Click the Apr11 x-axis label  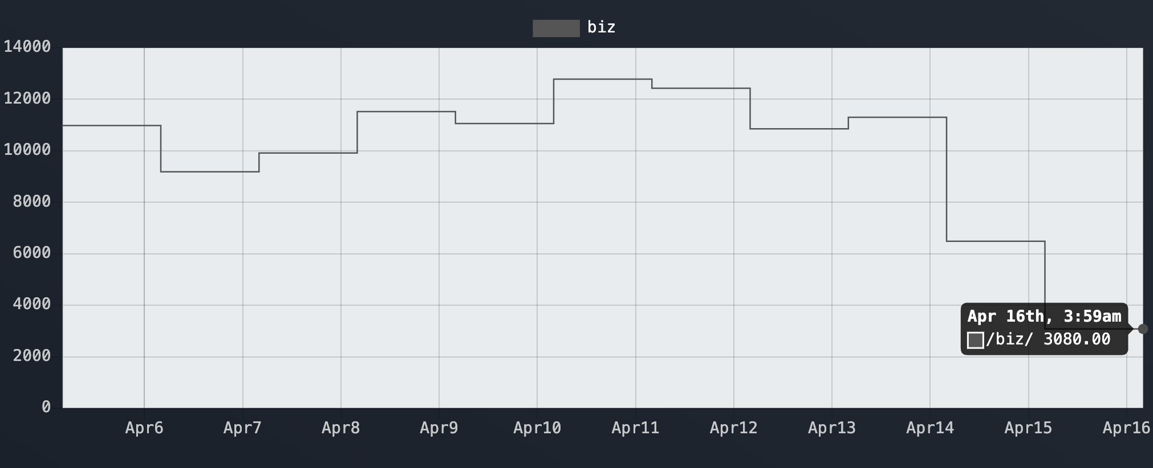tap(635, 428)
